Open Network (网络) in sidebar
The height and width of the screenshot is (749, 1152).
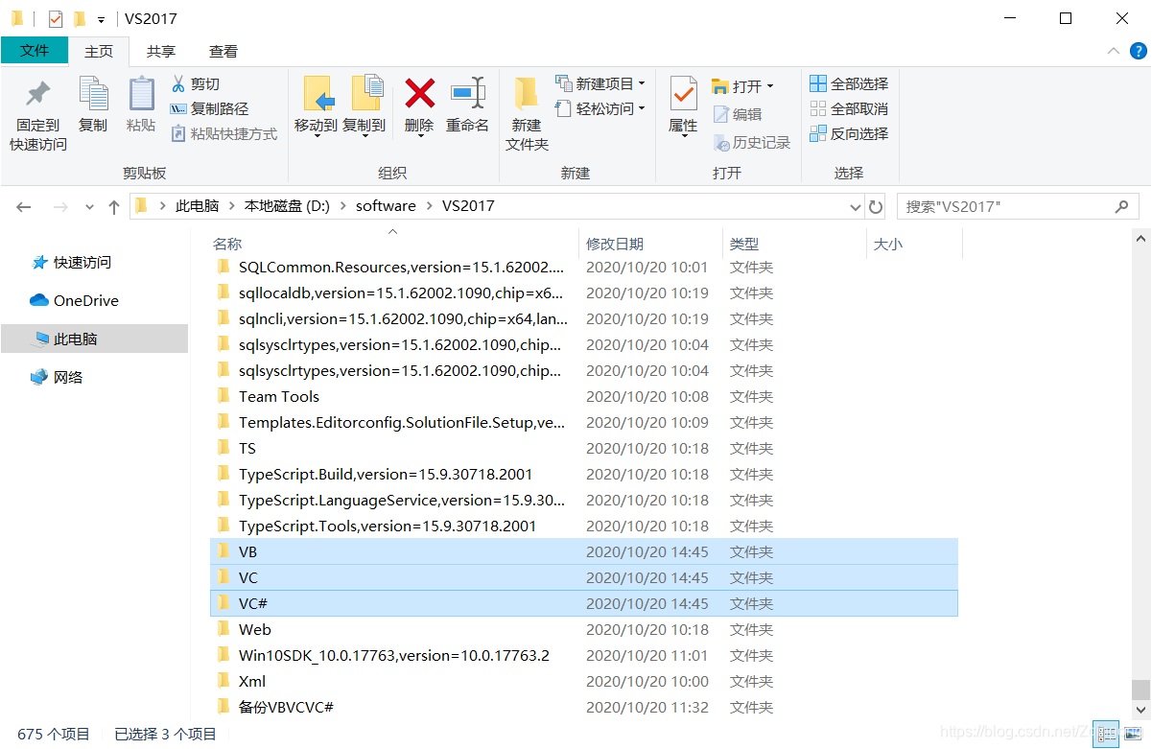click(x=58, y=377)
